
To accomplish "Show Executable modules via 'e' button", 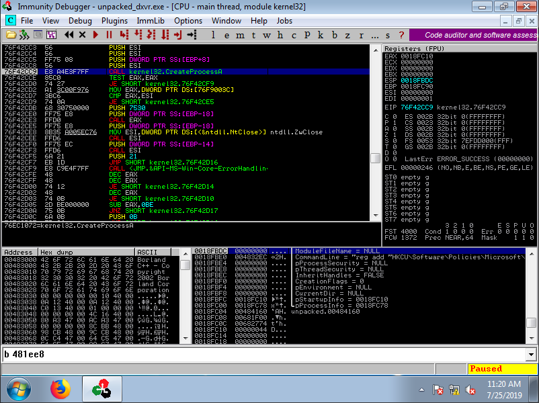I will pyautogui.click(x=227, y=35).
